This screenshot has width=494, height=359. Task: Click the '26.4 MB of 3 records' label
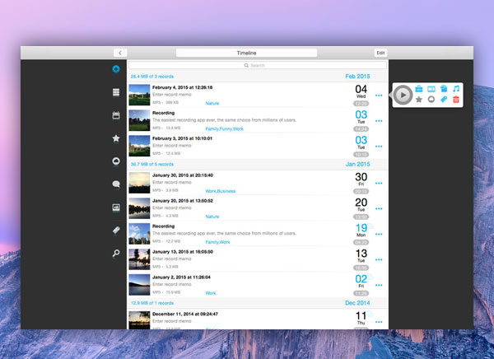(151, 77)
